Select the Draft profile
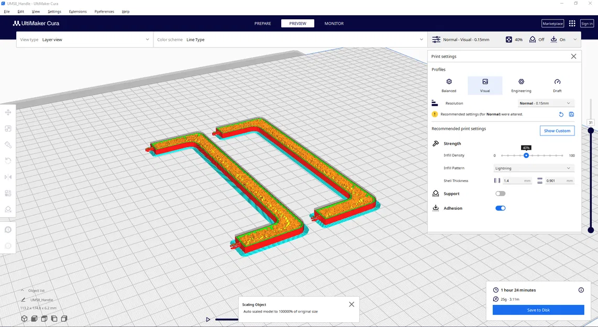Screen dimensions: 598x327 click(x=557, y=85)
